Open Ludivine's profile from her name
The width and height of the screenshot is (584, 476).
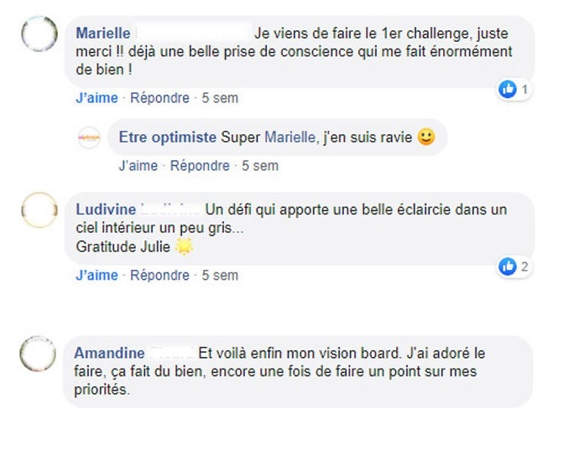click(x=104, y=210)
